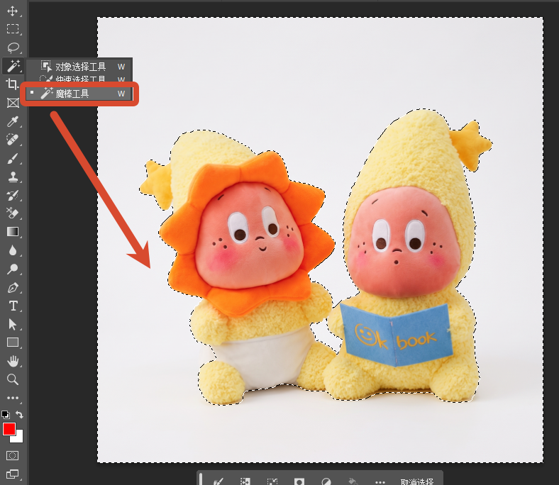
Task: Choose 魔棒工具 from the flyout
Action: [x=79, y=94]
